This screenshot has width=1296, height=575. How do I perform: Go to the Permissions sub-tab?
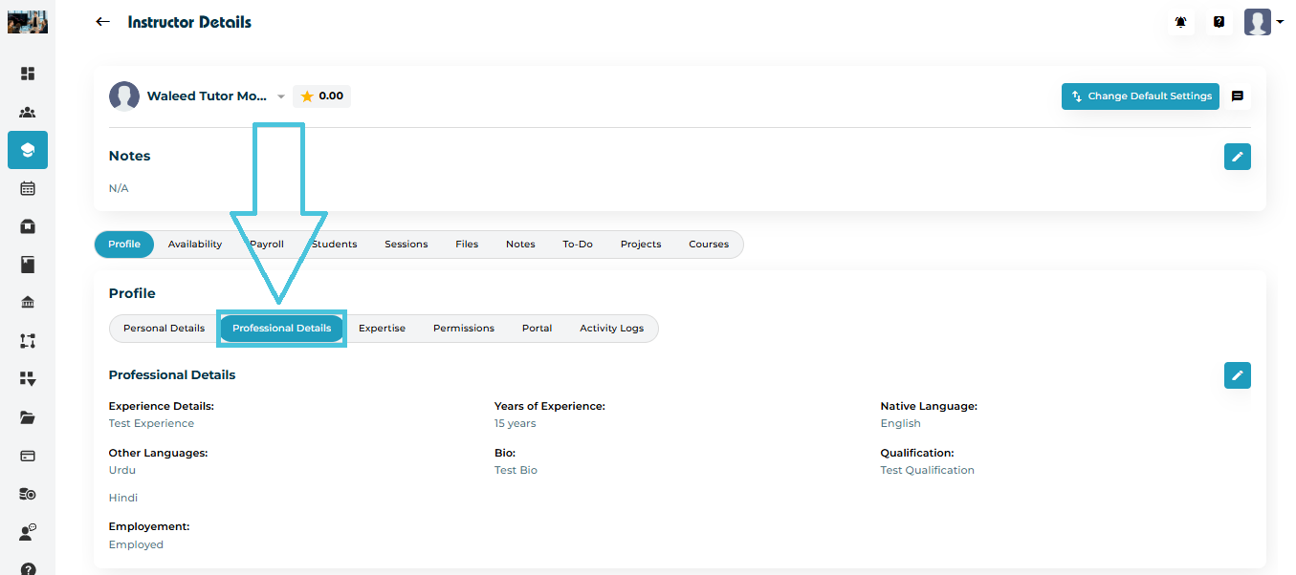tap(463, 329)
